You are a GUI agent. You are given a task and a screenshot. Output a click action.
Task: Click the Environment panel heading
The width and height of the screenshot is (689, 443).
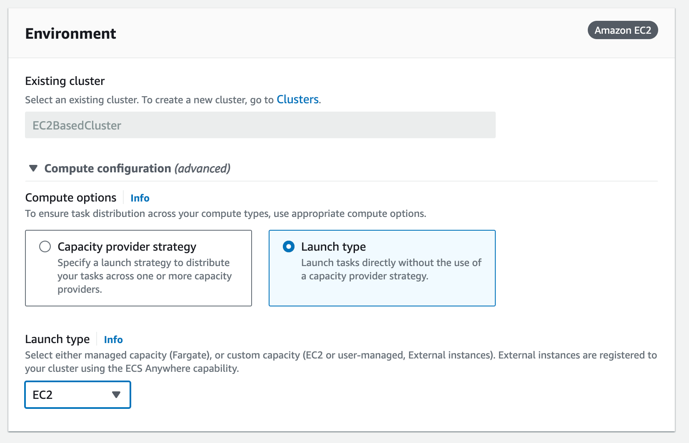click(x=70, y=33)
